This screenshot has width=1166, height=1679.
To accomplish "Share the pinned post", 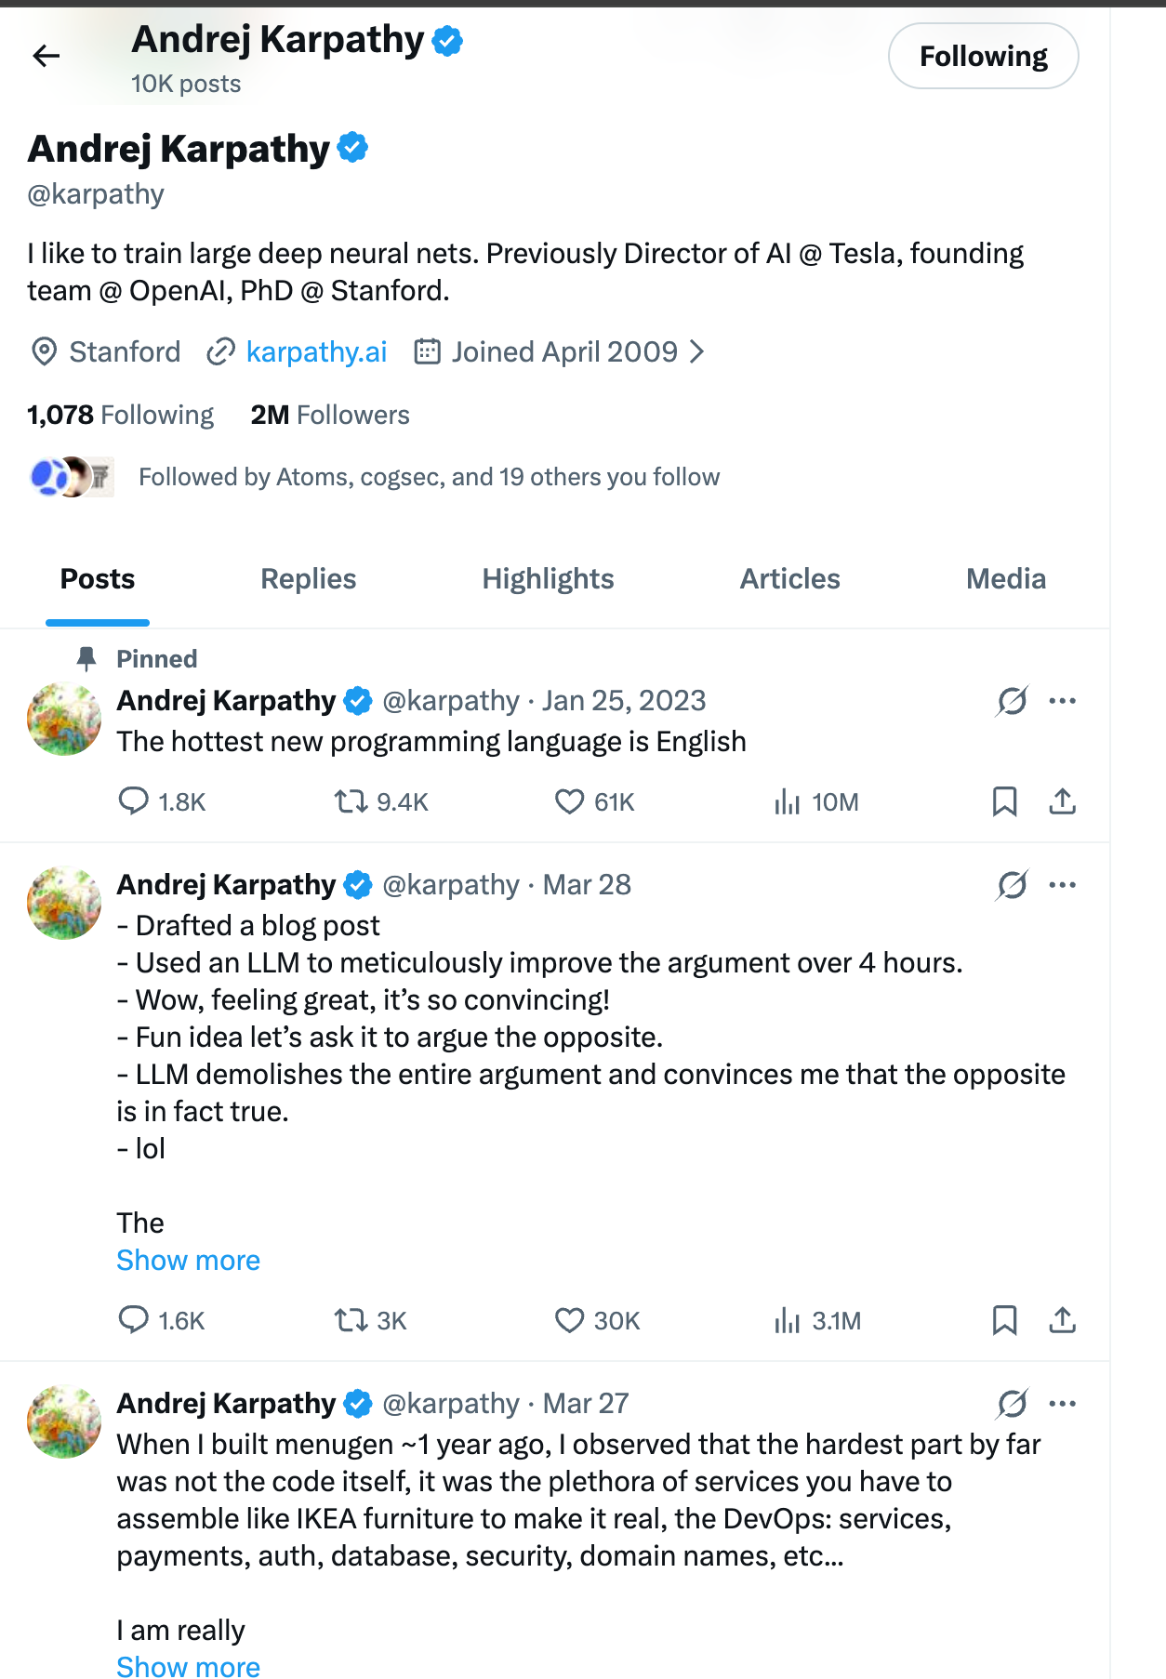I will click(1062, 801).
